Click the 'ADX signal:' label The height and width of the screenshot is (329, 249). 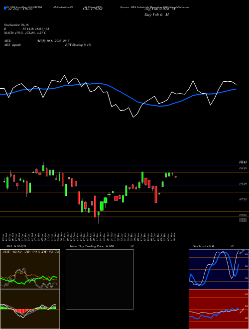pyautogui.click(x=12, y=45)
